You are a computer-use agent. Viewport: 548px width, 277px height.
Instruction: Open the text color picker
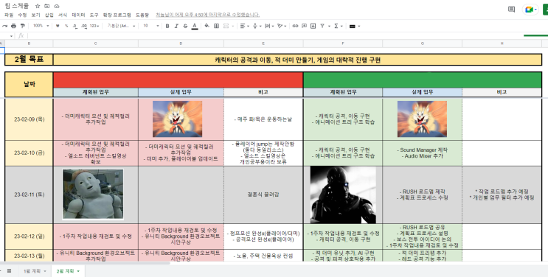tap(195, 26)
